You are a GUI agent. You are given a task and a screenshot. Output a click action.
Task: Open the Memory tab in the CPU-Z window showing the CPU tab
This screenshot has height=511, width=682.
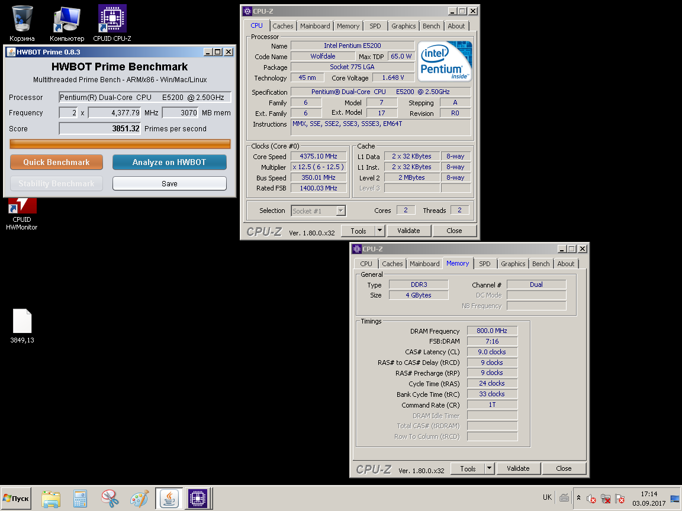tap(348, 26)
